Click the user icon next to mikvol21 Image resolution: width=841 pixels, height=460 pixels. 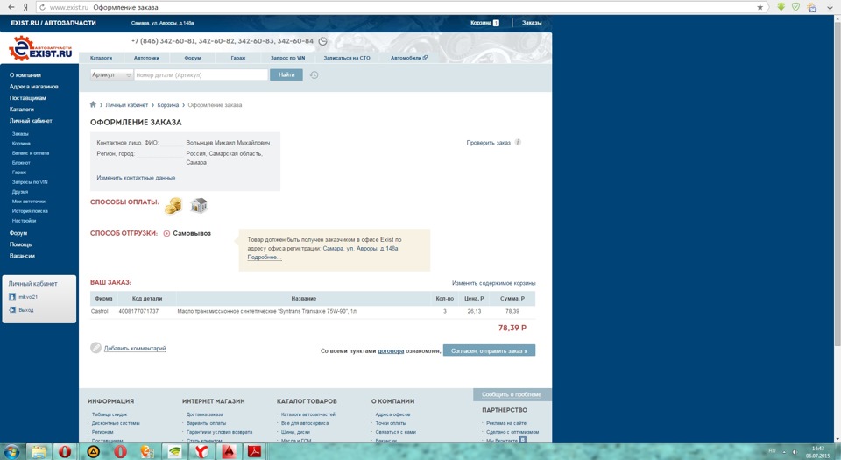coord(12,296)
